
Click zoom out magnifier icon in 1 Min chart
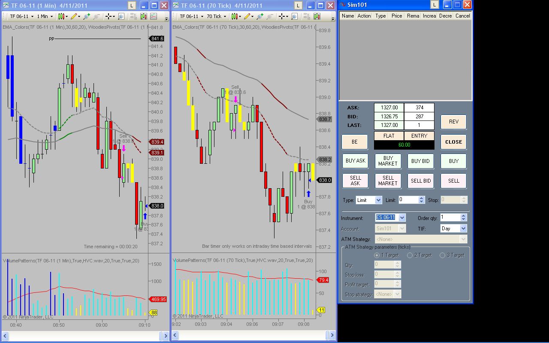(96, 16)
